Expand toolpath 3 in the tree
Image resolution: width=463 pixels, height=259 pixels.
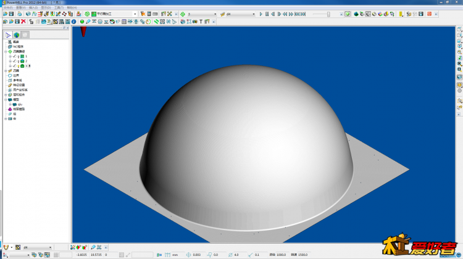(10, 66)
